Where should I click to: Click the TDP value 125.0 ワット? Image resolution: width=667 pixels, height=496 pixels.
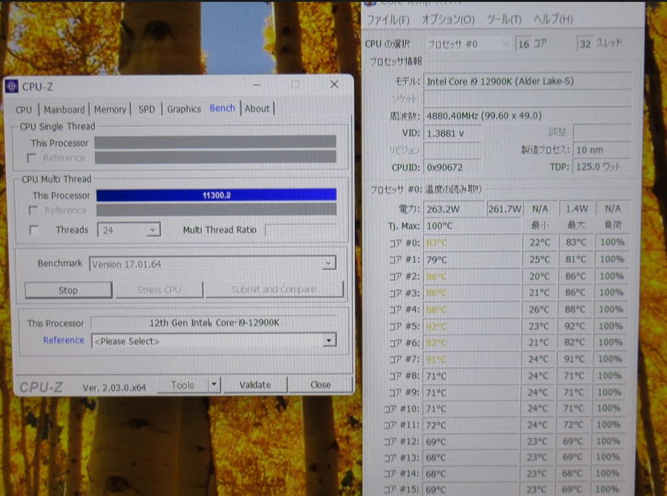(601, 167)
